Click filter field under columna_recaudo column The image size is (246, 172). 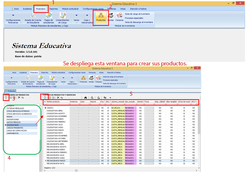pos(118,104)
